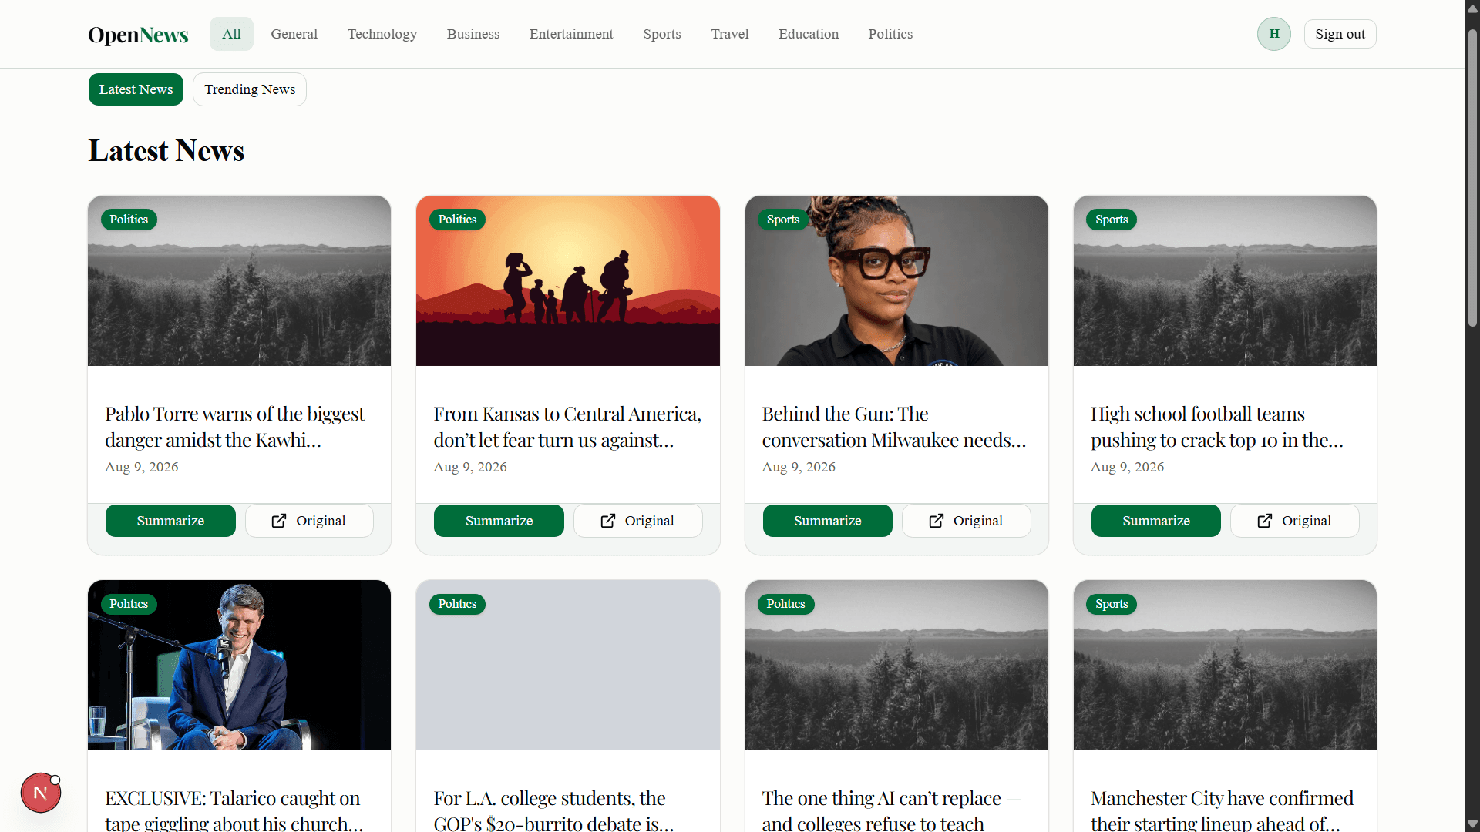Open the Sports category in navbar
The width and height of the screenshot is (1480, 832).
point(662,34)
